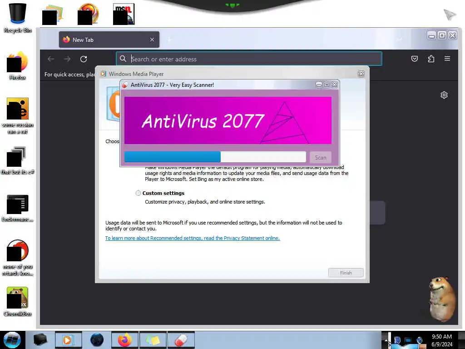The width and height of the screenshot is (465, 349).
Task: Open the Endermanch desktop icon
Action: tap(18, 208)
